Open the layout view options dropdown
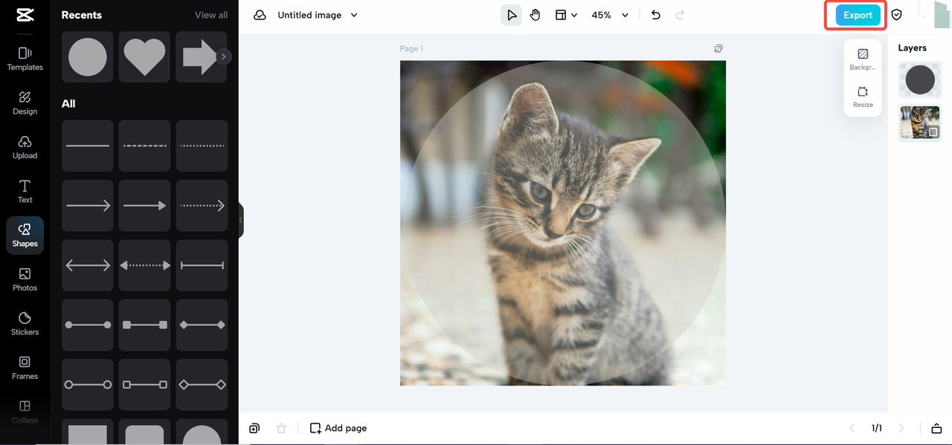Screen dimensions: 952x445 pyautogui.click(x=566, y=15)
